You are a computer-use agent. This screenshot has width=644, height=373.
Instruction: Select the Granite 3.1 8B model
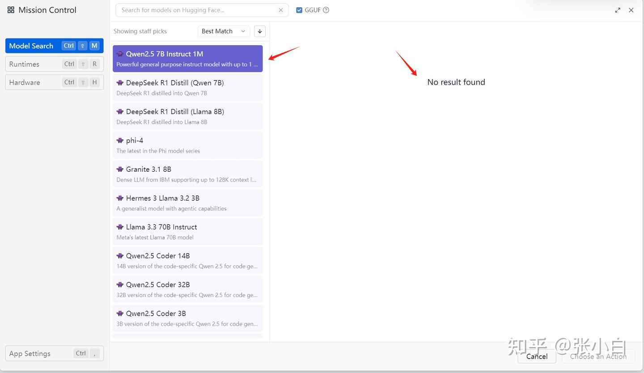click(188, 174)
